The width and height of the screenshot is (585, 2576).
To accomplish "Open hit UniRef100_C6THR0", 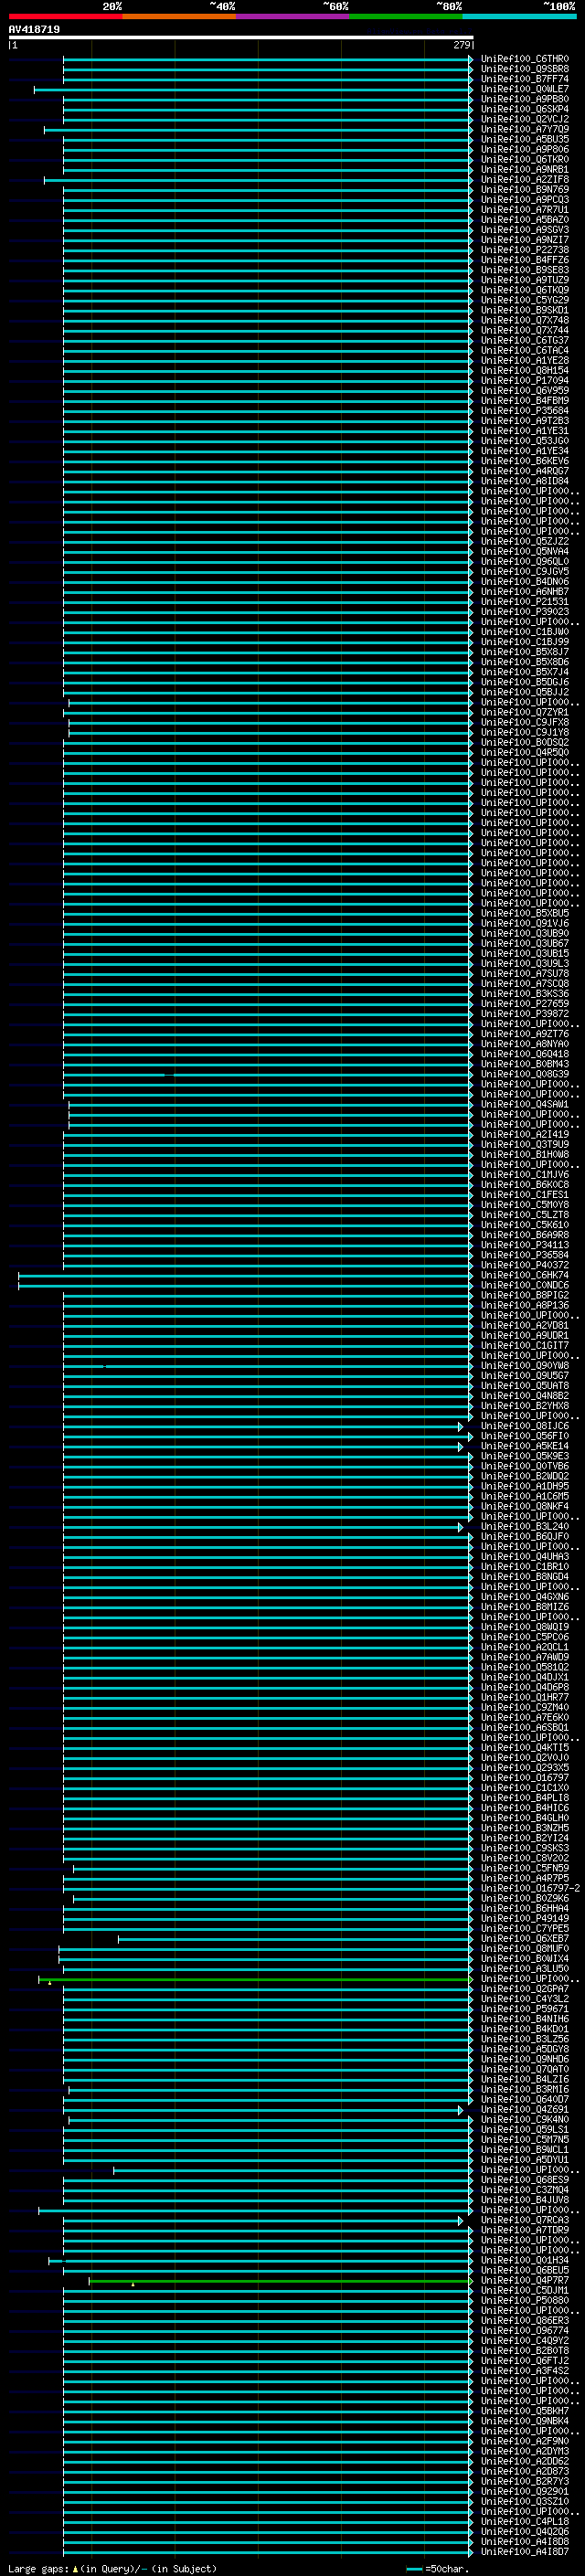I will [x=524, y=59].
